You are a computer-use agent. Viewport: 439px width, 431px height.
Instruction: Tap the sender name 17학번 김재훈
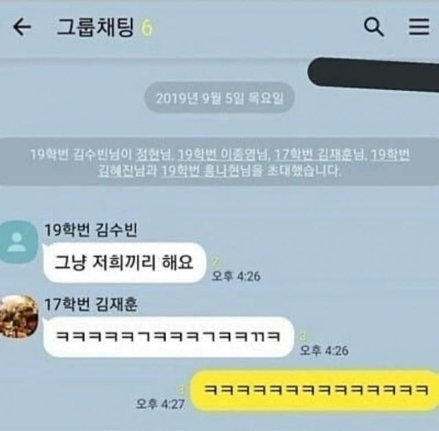91,304
